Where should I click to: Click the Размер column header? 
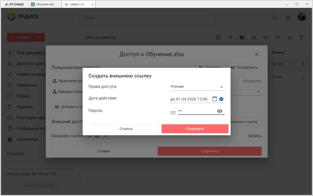click(278, 52)
